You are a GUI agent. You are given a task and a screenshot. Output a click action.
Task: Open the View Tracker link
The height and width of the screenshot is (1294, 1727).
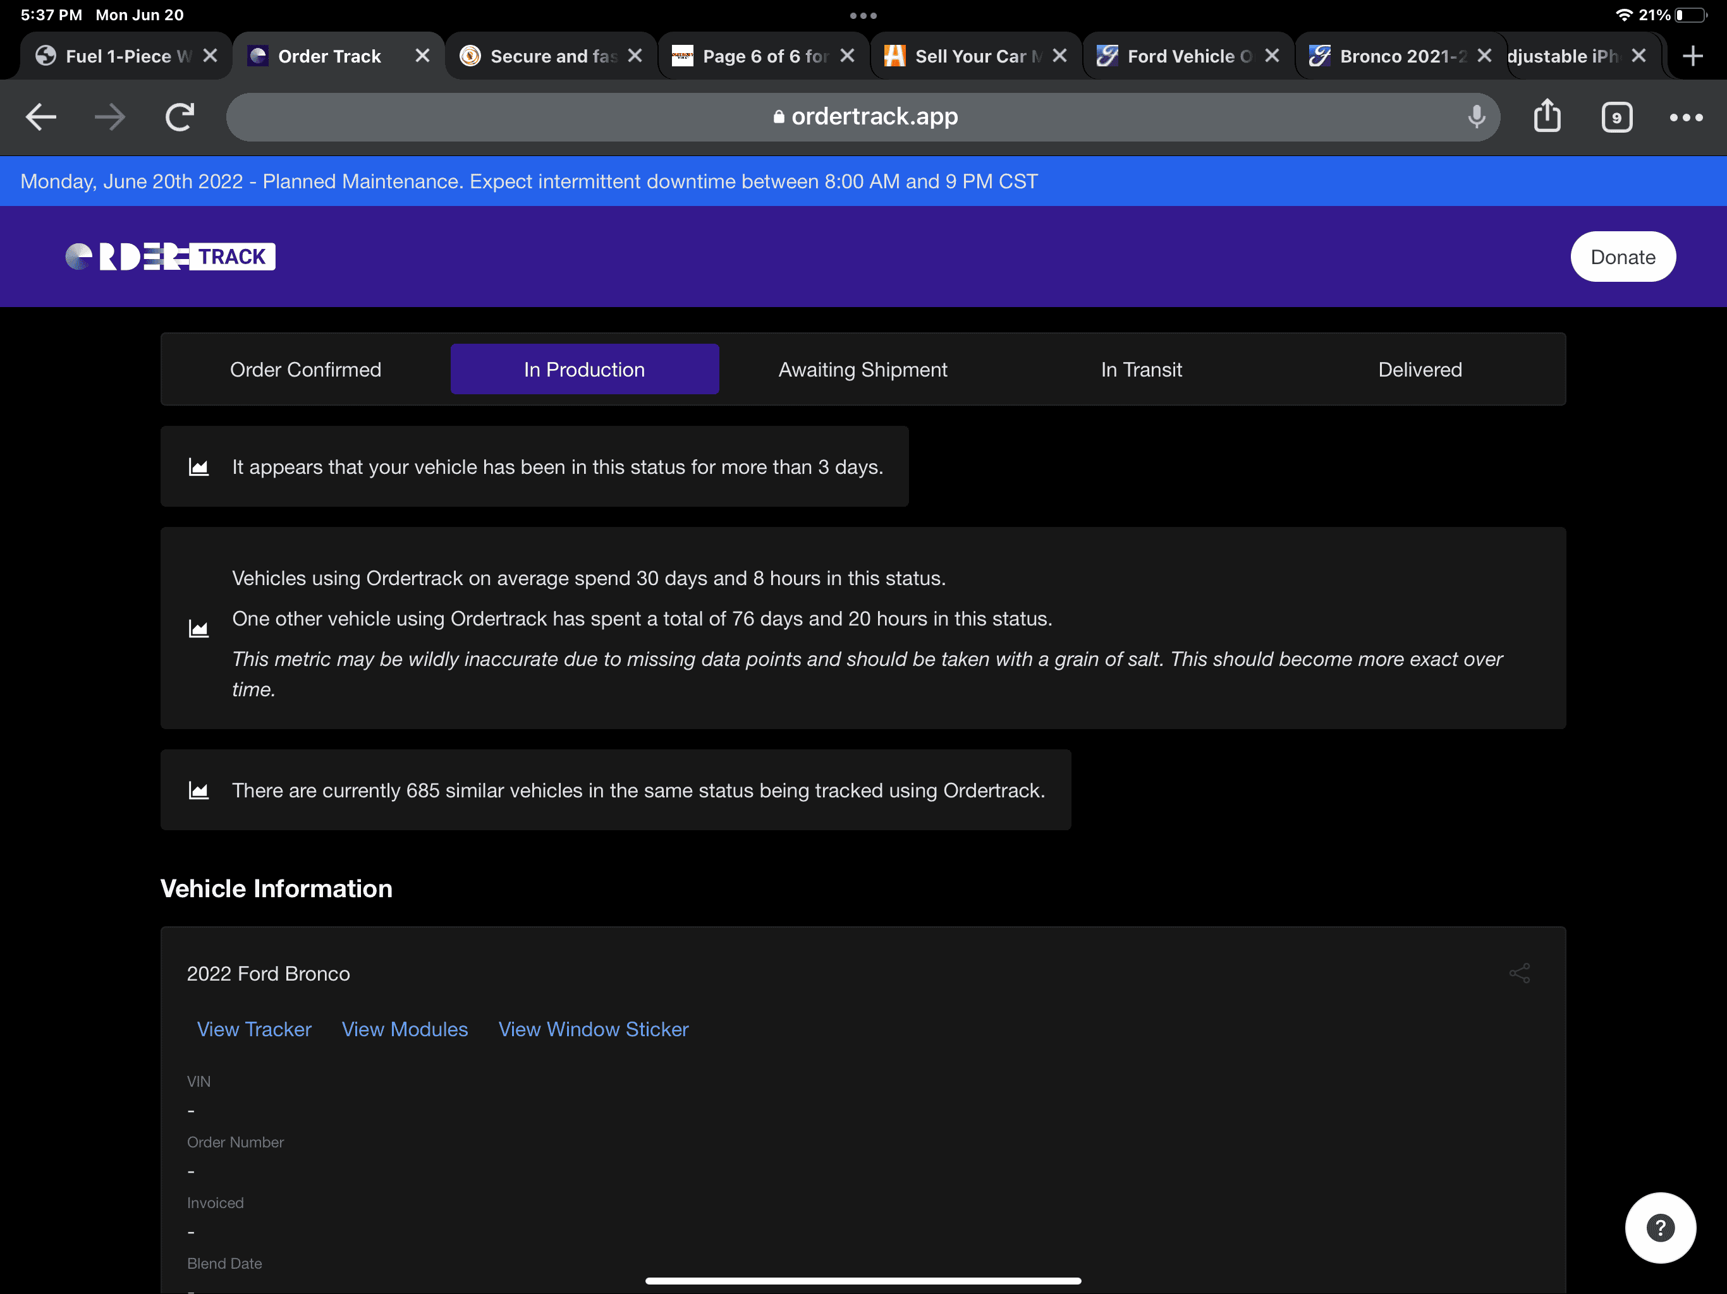[x=253, y=1029]
